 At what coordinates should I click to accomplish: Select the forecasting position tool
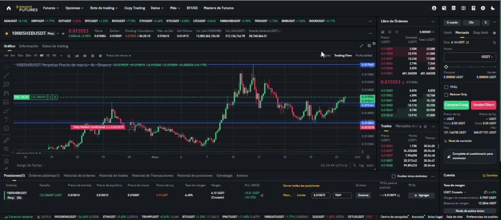pos(6,102)
